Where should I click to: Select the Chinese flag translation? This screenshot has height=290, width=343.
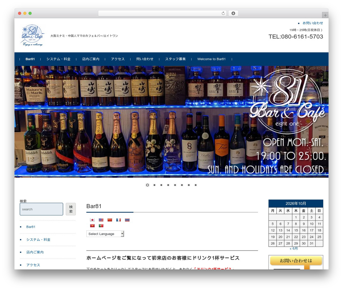(110, 220)
